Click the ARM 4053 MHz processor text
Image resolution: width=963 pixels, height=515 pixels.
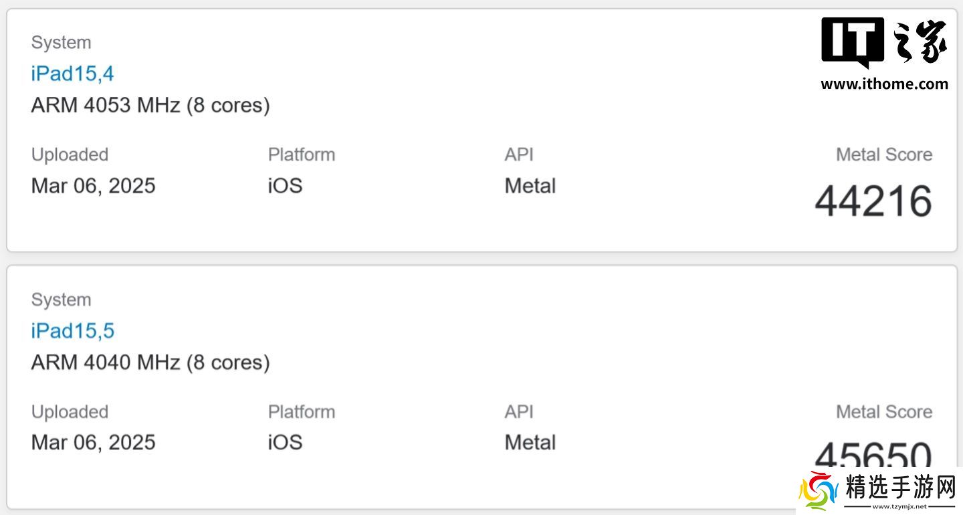click(x=150, y=106)
